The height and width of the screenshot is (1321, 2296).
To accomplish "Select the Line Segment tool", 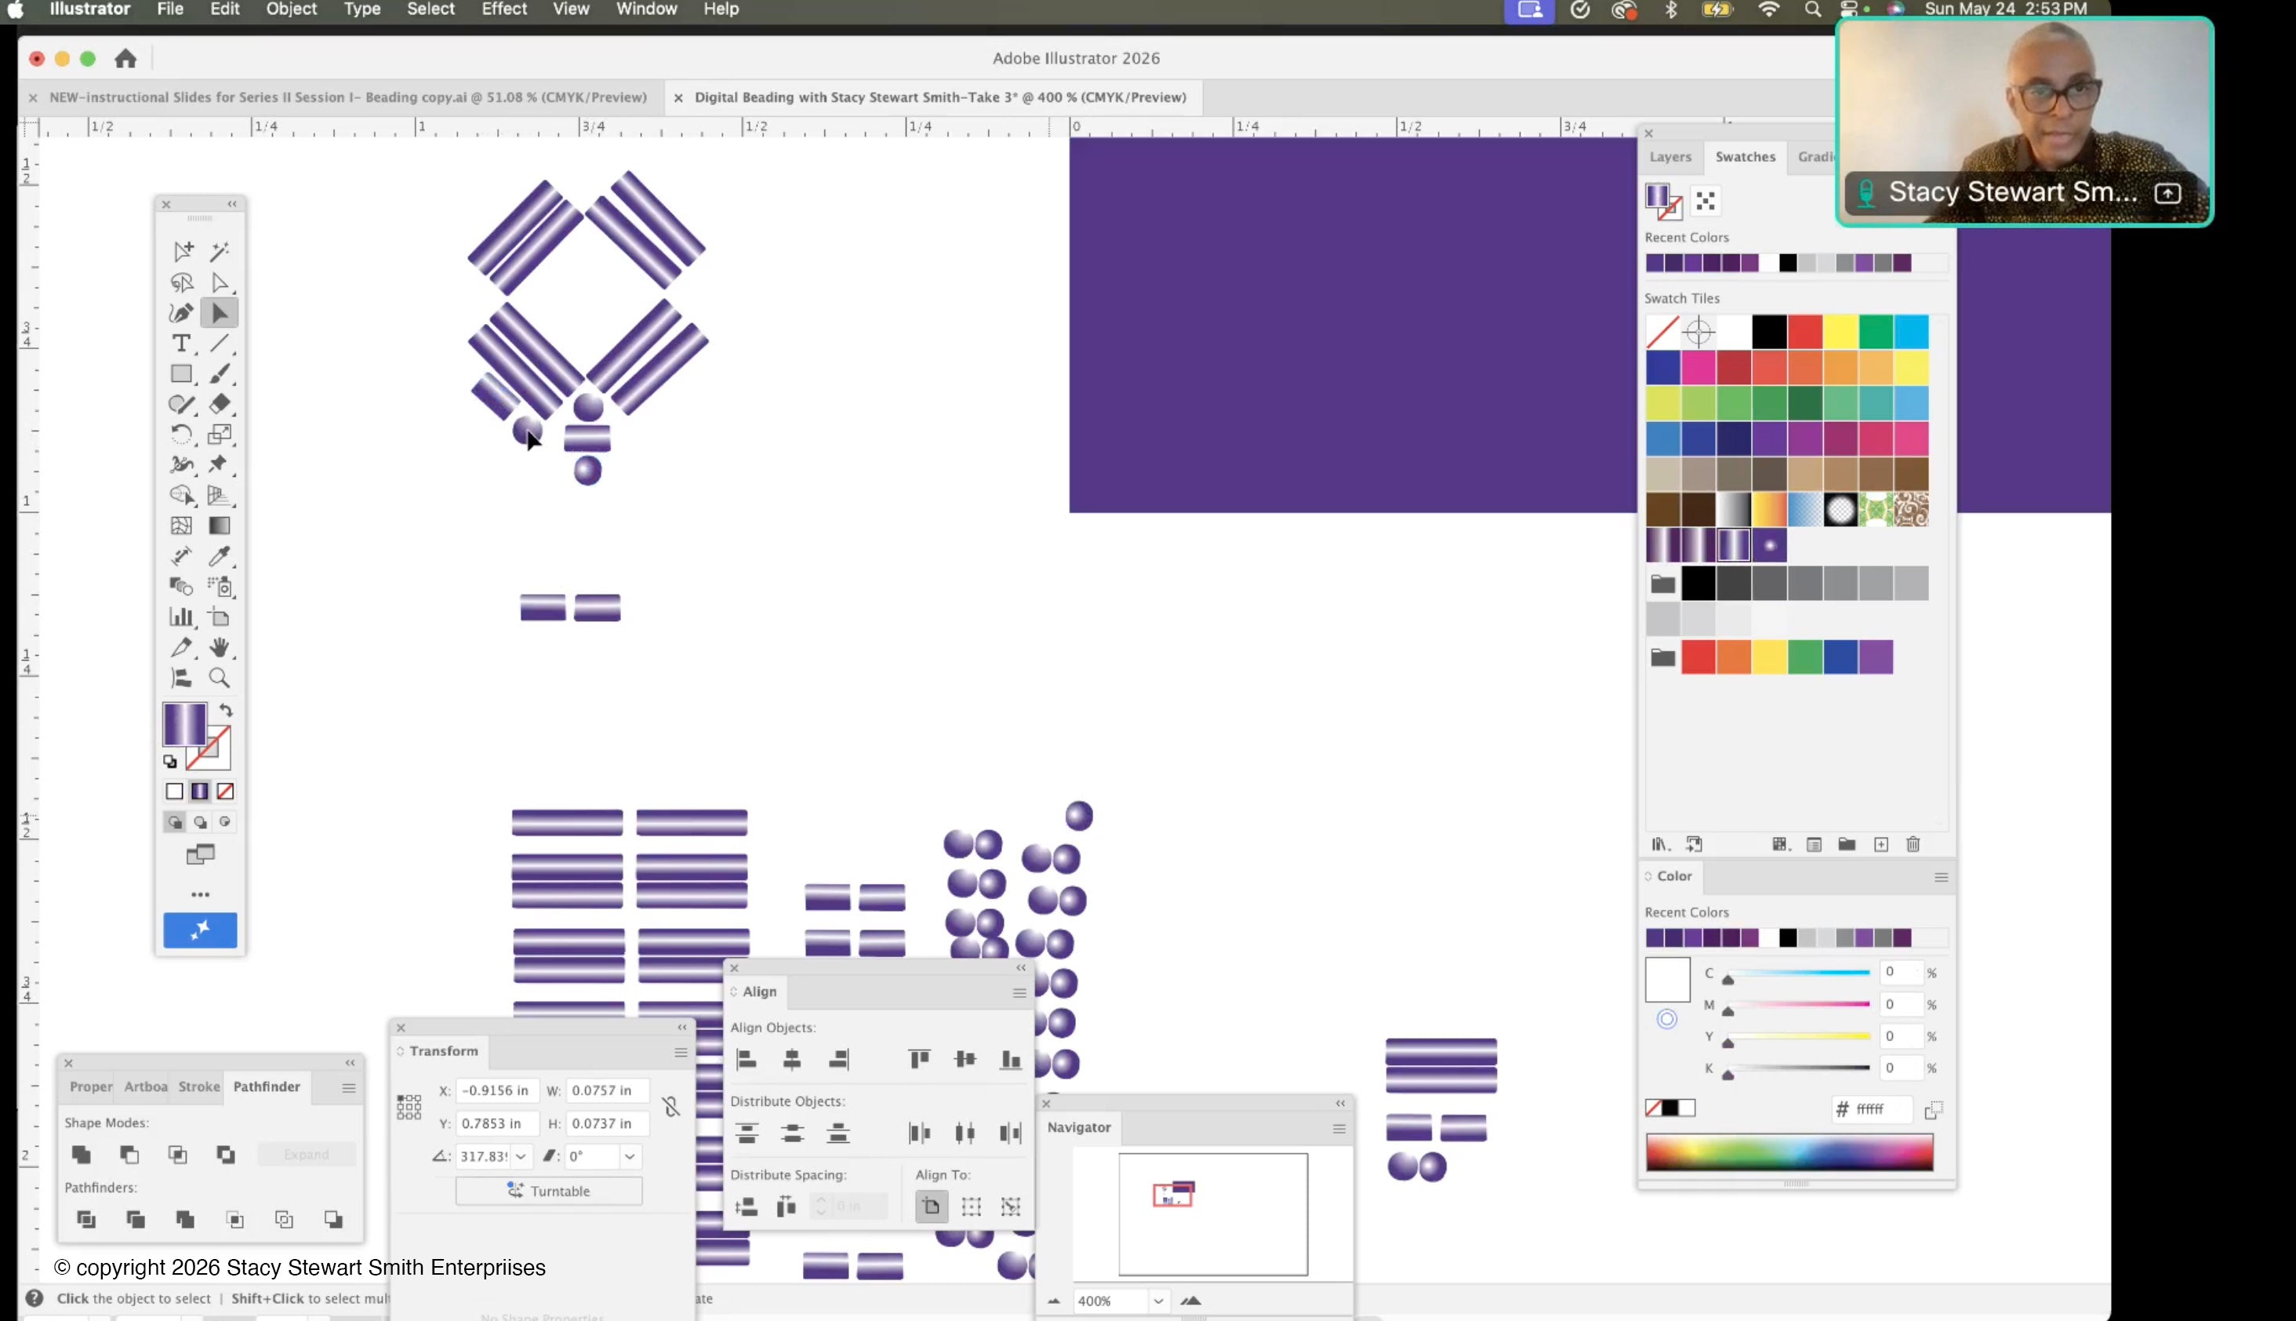I will point(220,343).
